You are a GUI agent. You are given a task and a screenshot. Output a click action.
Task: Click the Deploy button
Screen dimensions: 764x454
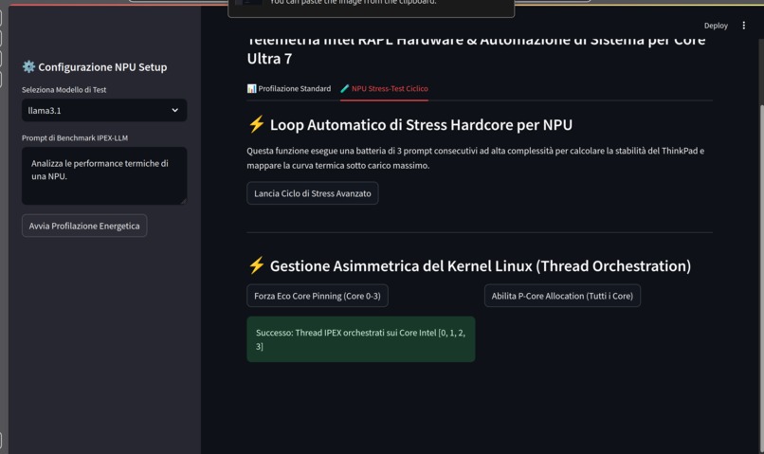point(716,26)
